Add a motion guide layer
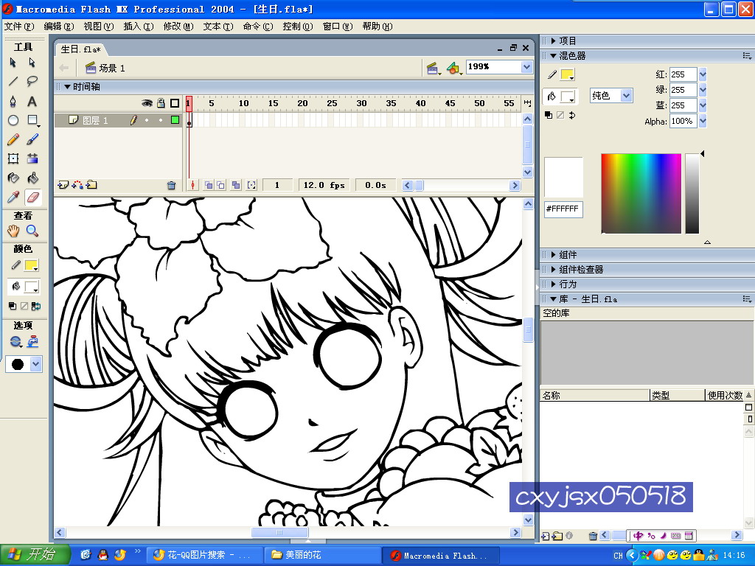This screenshot has width=755, height=566. 77,185
